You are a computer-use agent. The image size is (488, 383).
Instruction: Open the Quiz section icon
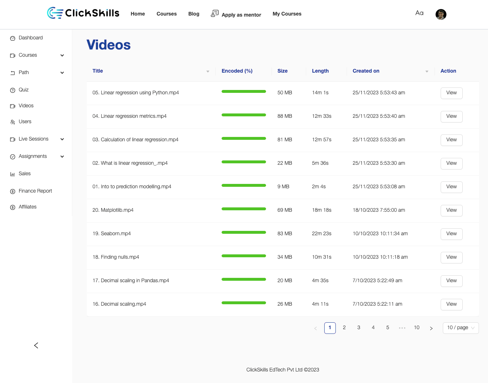[x=13, y=90]
